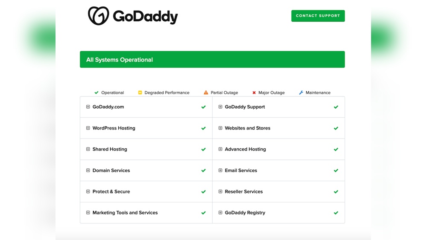Click the "WordPress Hosting" component name
This screenshot has height=240, width=427.
[114, 128]
